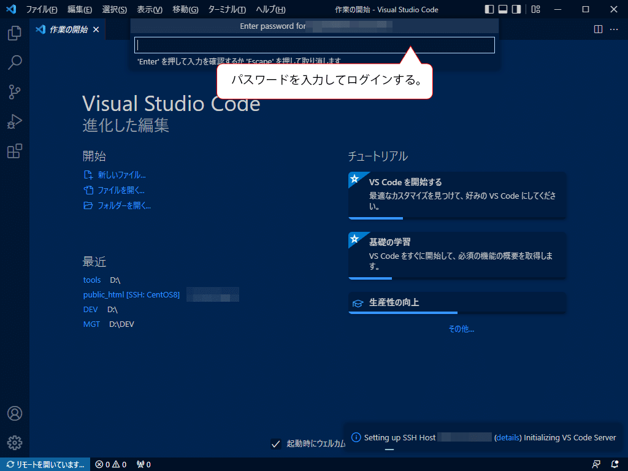Open recent folder DEV
Image resolution: width=628 pixels, height=471 pixels.
[x=90, y=310]
